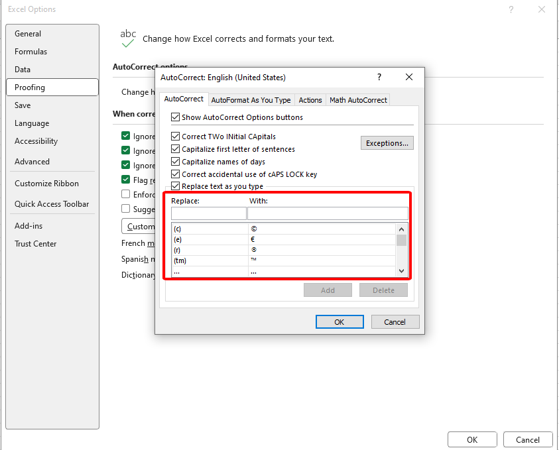Toggle third Ignore checkbox in Excel Options

click(x=125, y=165)
